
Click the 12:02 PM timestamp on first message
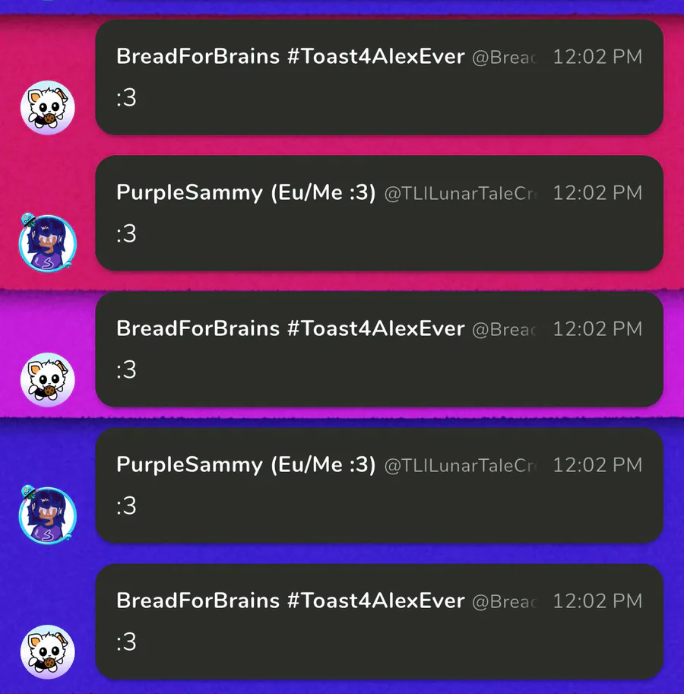click(597, 57)
